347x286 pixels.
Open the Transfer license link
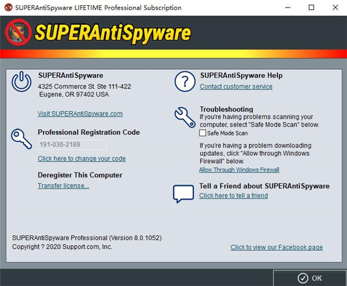pos(63,186)
